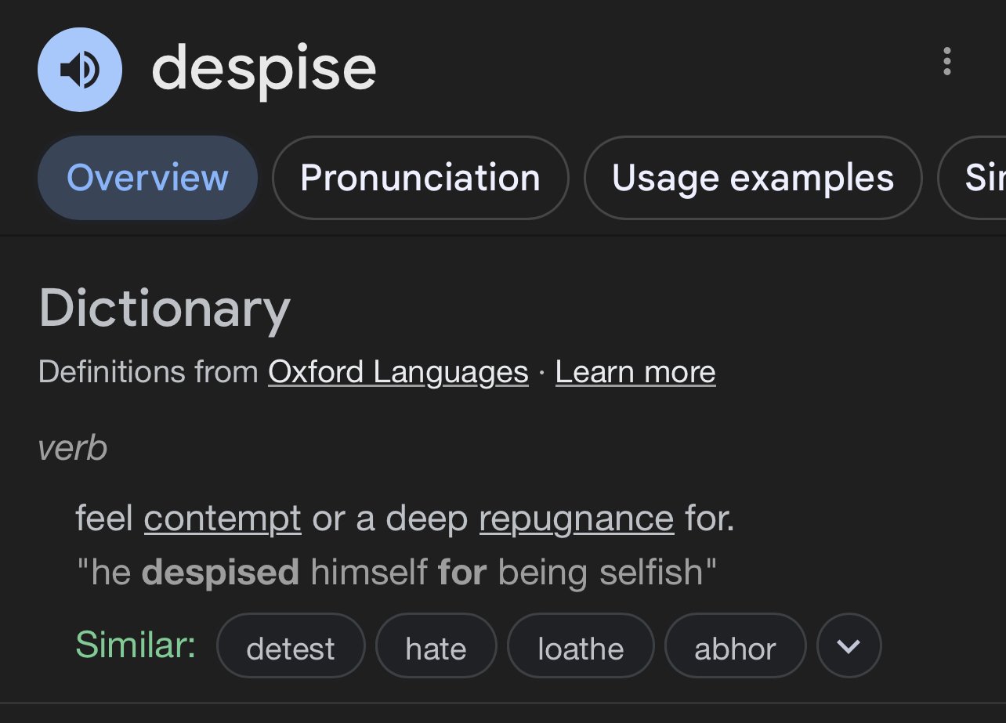Click the Dictionary section heading
Screen dimensions: 1006x723
click(165, 309)
